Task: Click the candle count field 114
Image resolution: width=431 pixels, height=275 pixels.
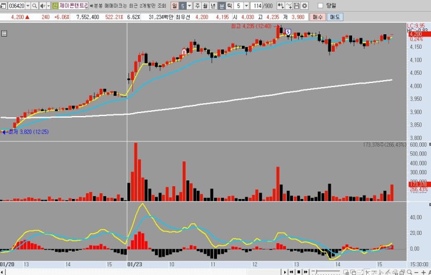Action: pyautogui.click(x=256, y=6)
